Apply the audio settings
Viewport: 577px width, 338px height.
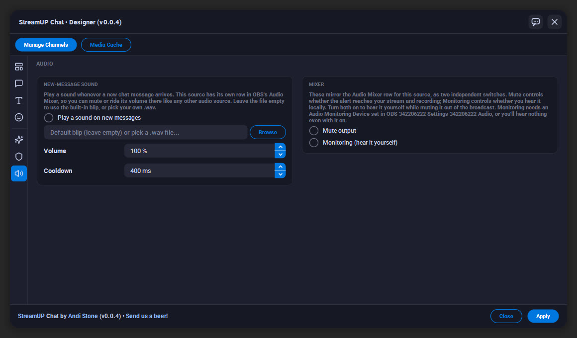coord(543,316)
